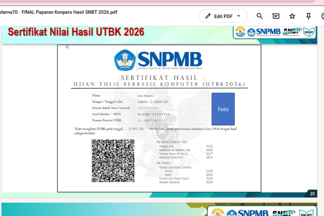Click the NISN value 1000000002
Screen dimensions: 324x216
pyautogui.click(x=148, y=108)
